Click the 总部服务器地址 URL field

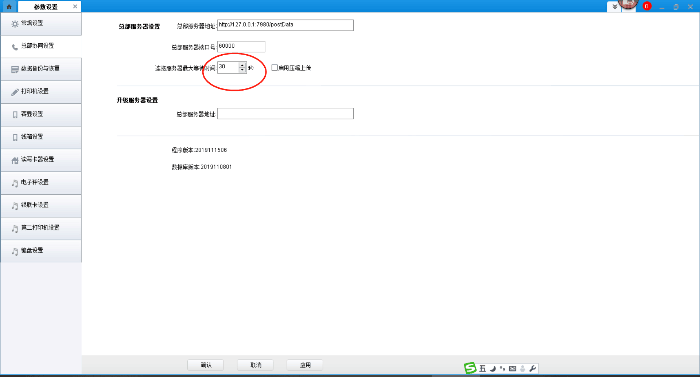pos(285,25)
